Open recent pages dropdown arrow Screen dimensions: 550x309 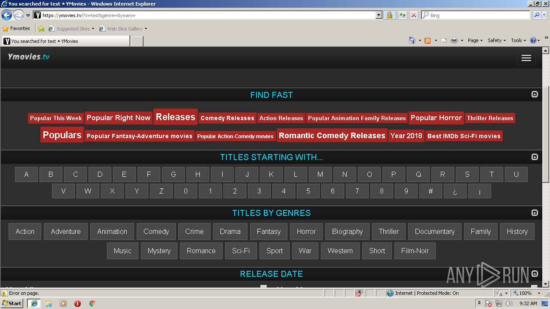(28, 15)
